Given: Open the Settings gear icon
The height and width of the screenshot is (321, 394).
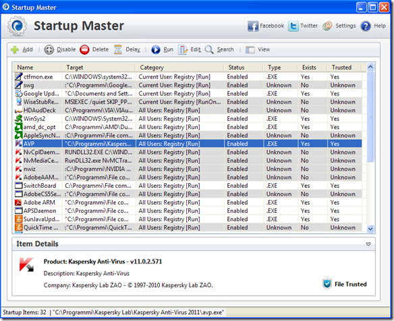Looking at the screenshot, I should pos(327,26).
